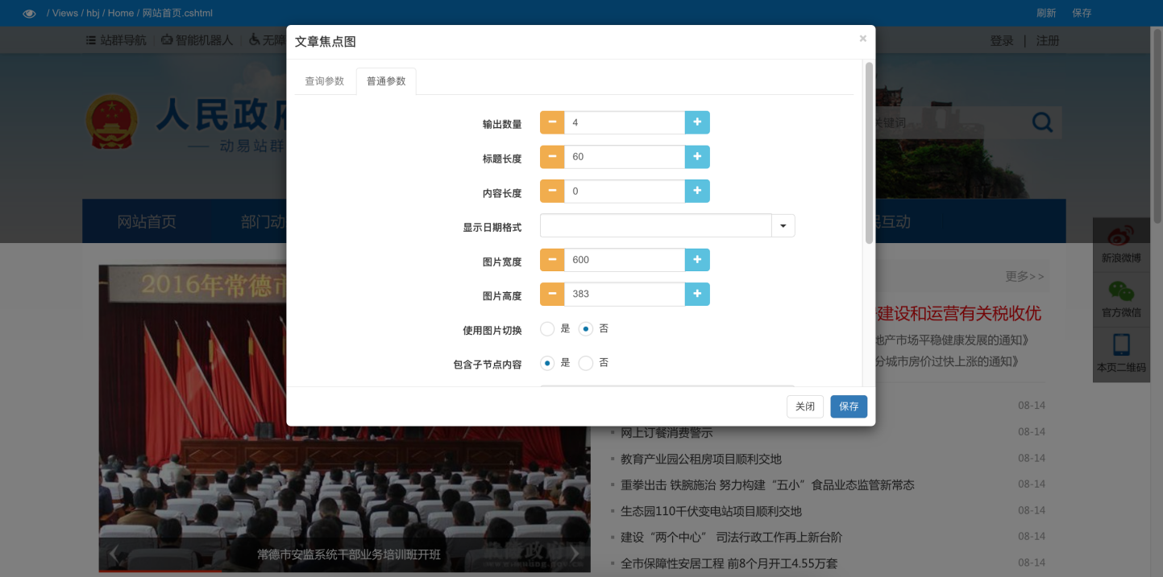Click the 内容长度 input field
This screenshot has height=577, width=1163.
click(x=623, y=191)
